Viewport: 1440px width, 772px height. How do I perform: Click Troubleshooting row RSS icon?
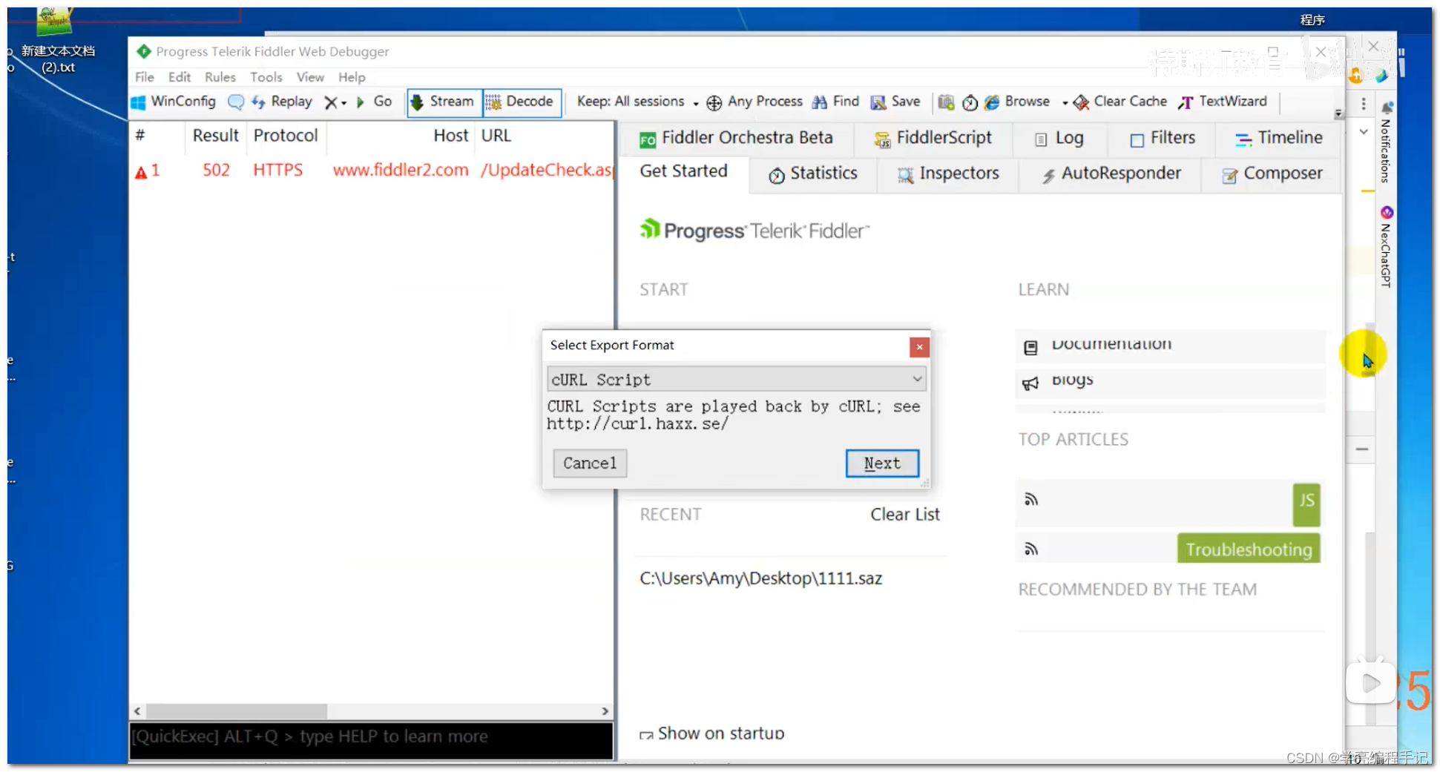1031,550
